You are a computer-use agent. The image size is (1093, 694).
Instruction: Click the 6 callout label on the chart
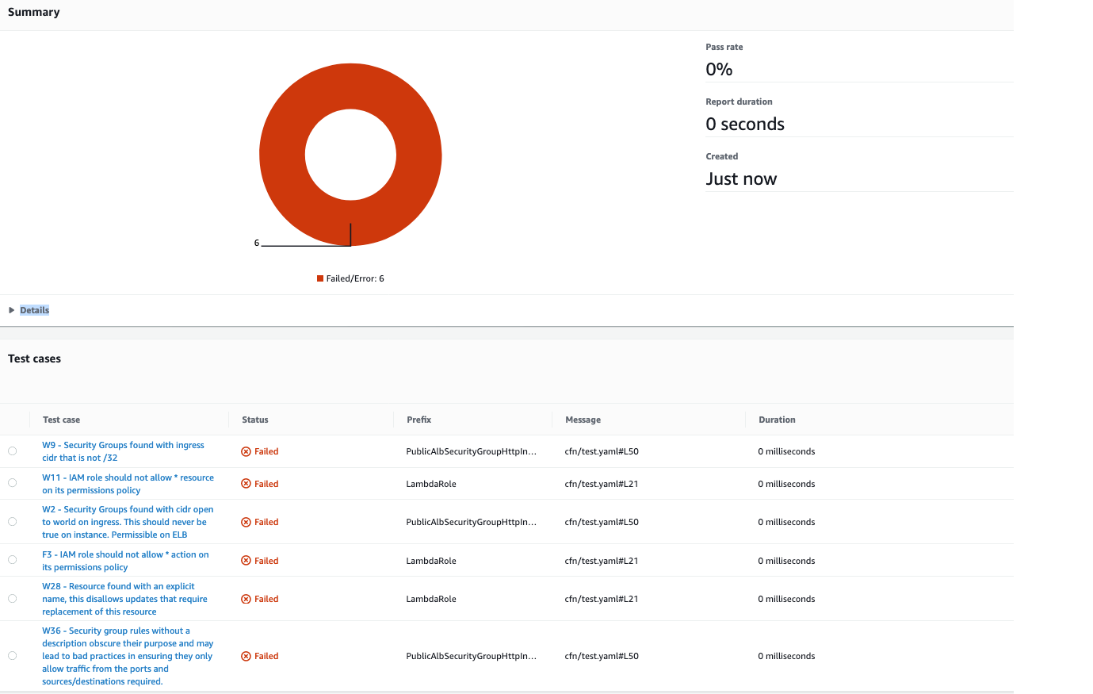point(256,243)
